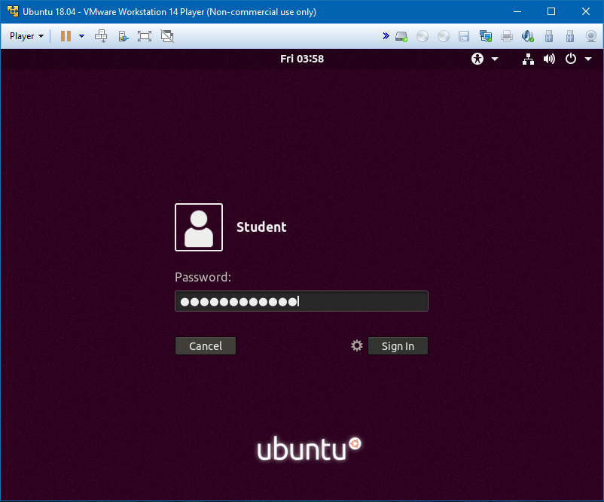This screenshot has width=604, height=502.
Task: Click the floppy drive icon
Action: (464, 37)
